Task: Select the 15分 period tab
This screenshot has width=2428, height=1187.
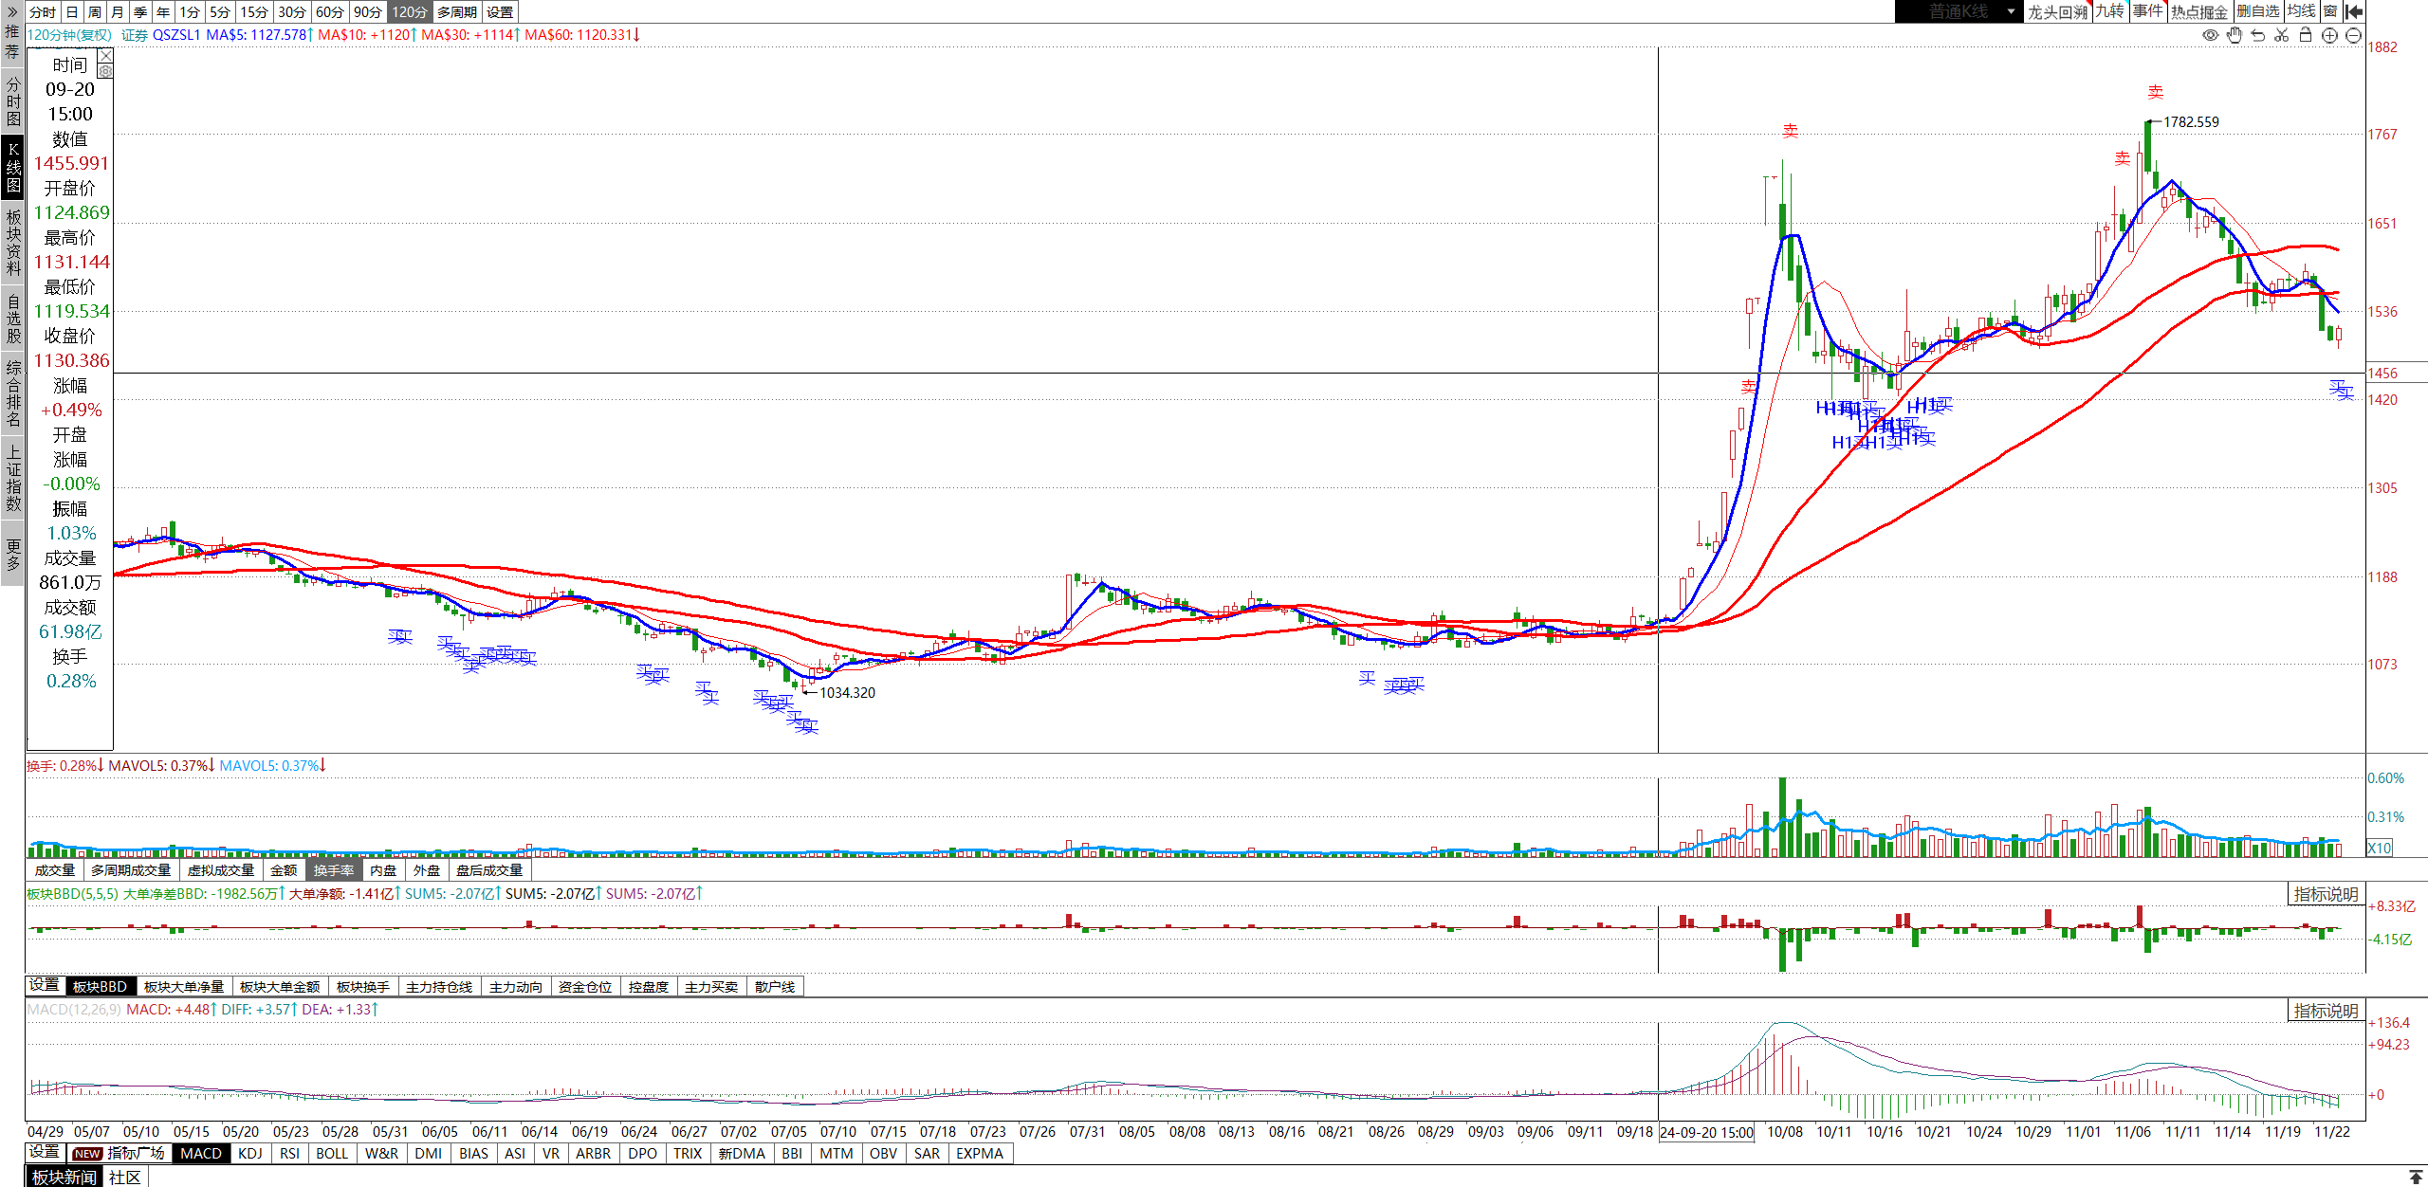Action: coord(254,12)
